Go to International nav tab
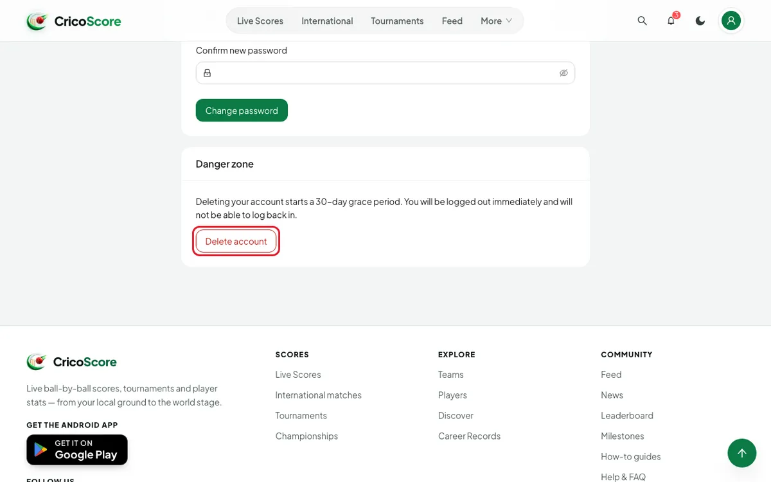771x482 pixels. click(x=327, y=21)
